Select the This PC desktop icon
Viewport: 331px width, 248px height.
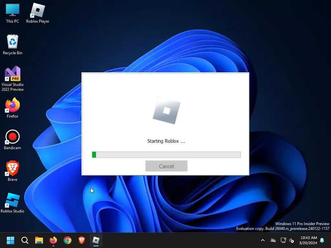click(13, 14)
